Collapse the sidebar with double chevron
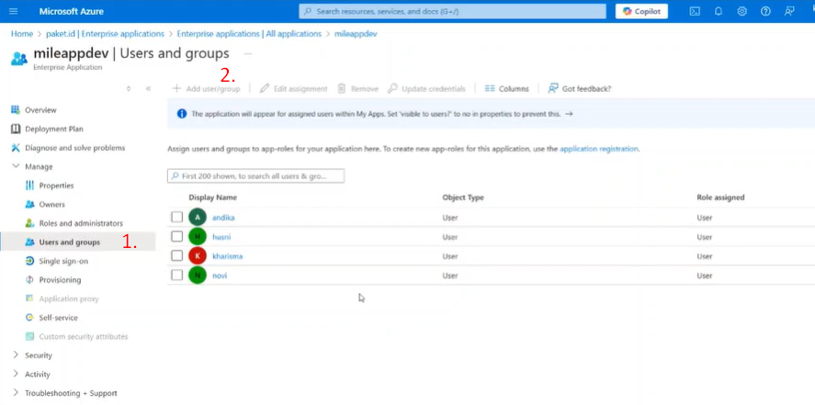The image size is (815, 405). point(148,89)
